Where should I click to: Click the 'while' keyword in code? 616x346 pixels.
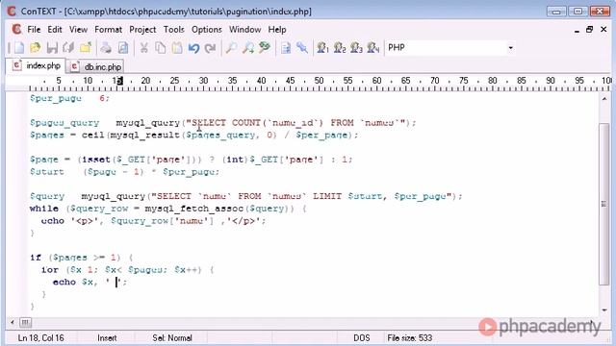point(44,209)
